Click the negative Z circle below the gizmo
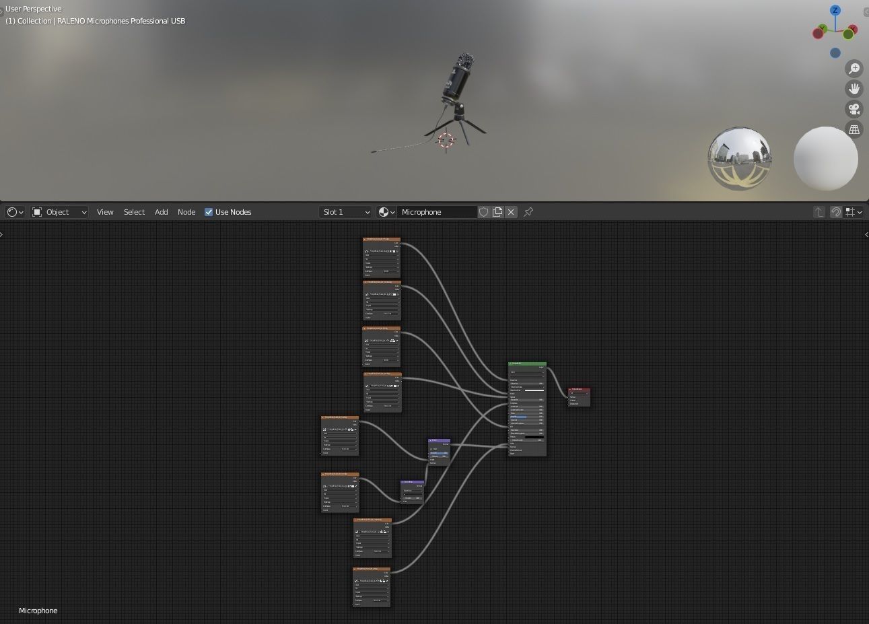The image size is (869, 624). tap(835, 53)
